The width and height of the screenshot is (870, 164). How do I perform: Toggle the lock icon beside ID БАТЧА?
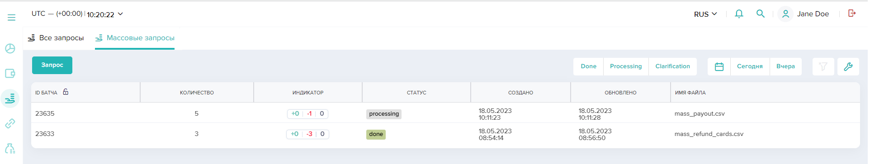pyautogui.click(x=66, y=92)
